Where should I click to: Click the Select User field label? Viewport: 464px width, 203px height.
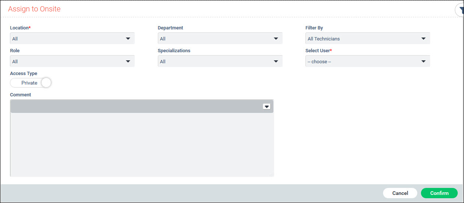click(318, 51)
